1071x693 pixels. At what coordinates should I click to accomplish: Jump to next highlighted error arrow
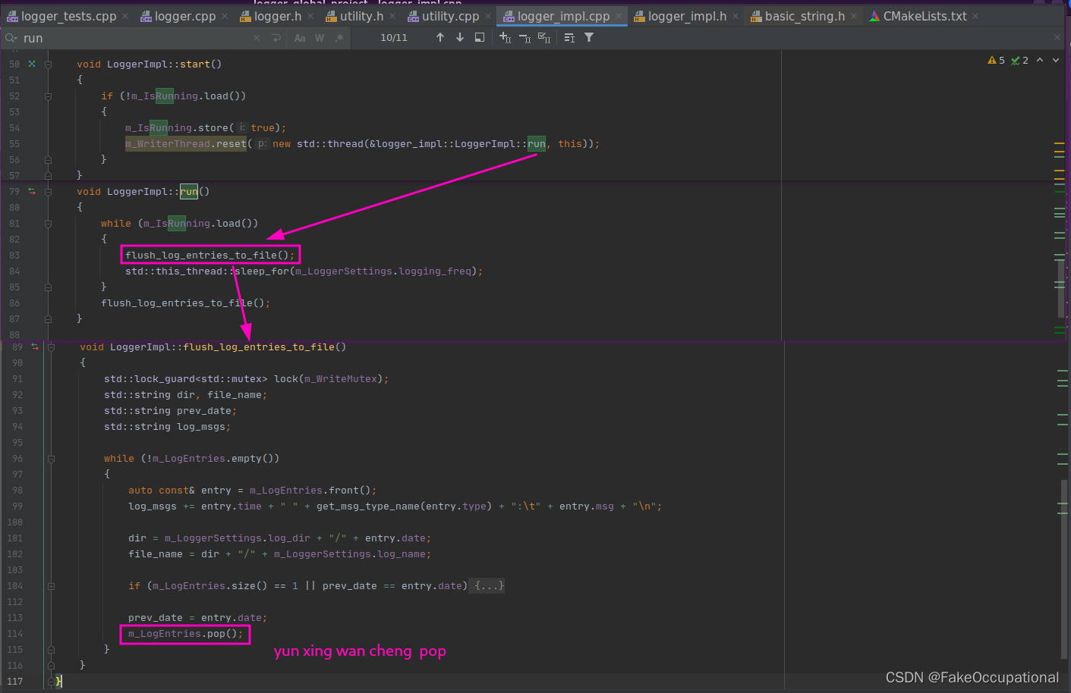(x=1056, y=60)
